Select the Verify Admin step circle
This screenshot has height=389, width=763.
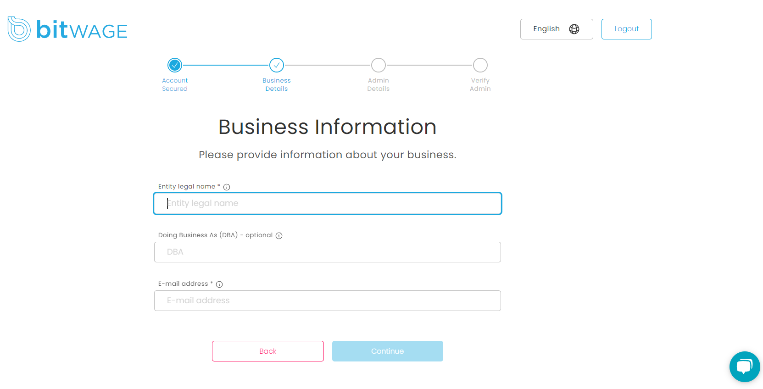tap(480, 65)
